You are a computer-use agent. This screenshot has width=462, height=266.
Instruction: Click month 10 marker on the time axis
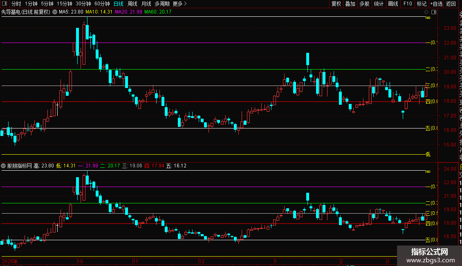80,261
